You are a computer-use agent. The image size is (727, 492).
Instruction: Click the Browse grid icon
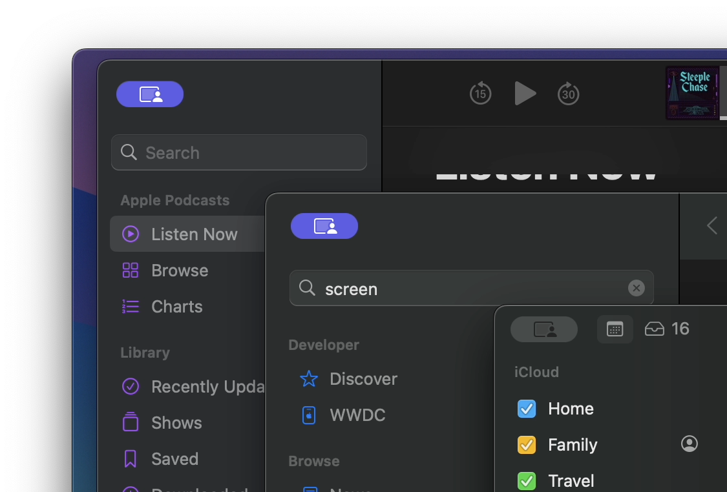click(x=131, y=270)
